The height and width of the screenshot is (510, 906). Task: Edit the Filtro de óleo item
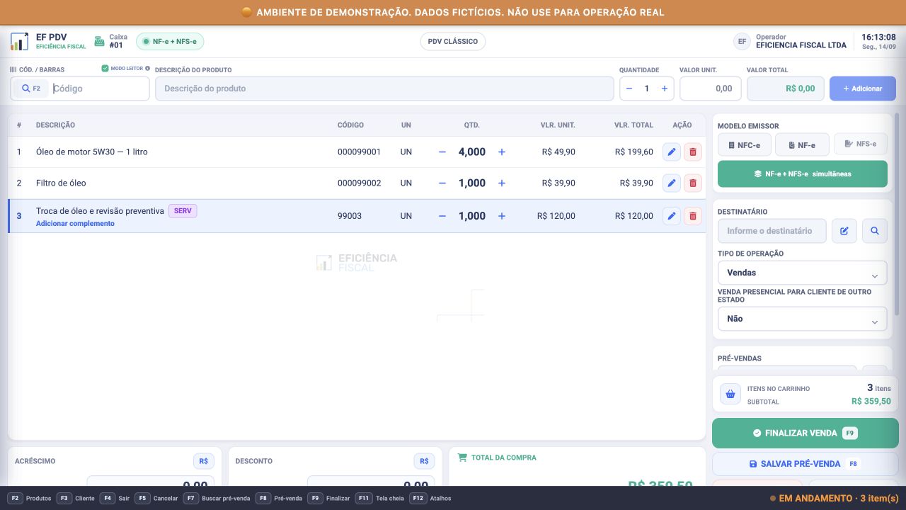pyautogui.click(x=672, y=183)
